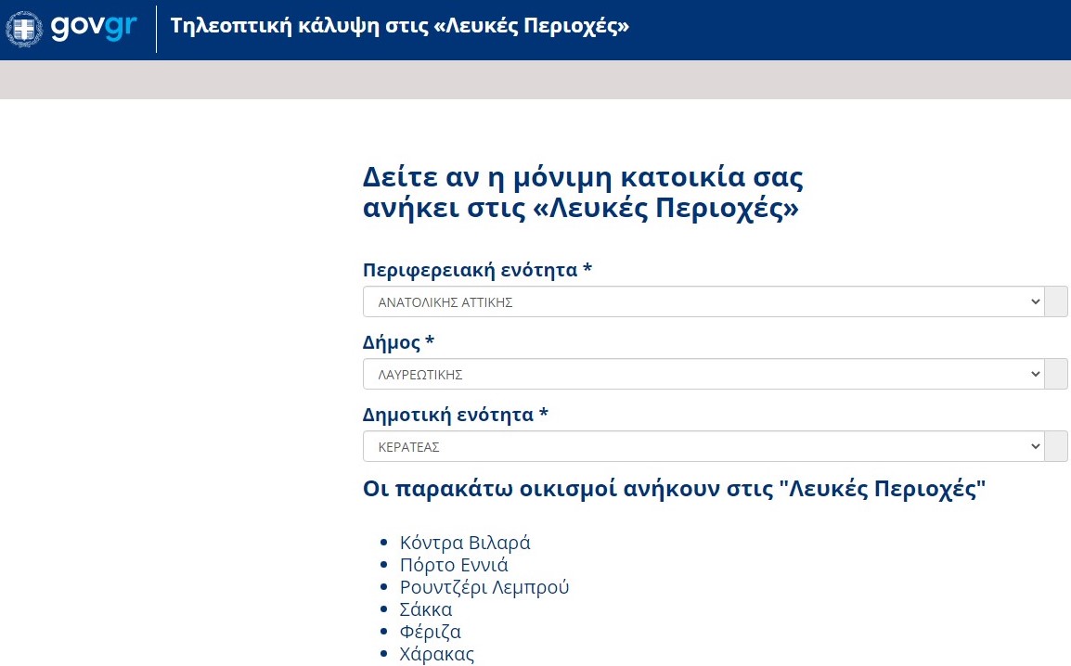The width and height of the screenshot is (1071, 666).
Task: Click the Δημοτική ενότητα field label
Action: tap(455, 414)
